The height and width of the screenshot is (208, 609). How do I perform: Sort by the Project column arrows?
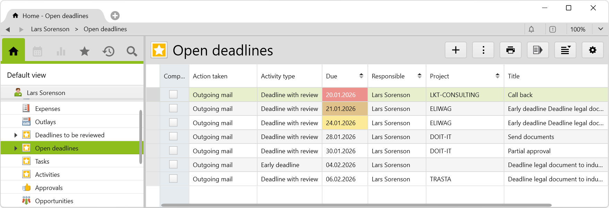pyautogui.click(x=497, y=76)
